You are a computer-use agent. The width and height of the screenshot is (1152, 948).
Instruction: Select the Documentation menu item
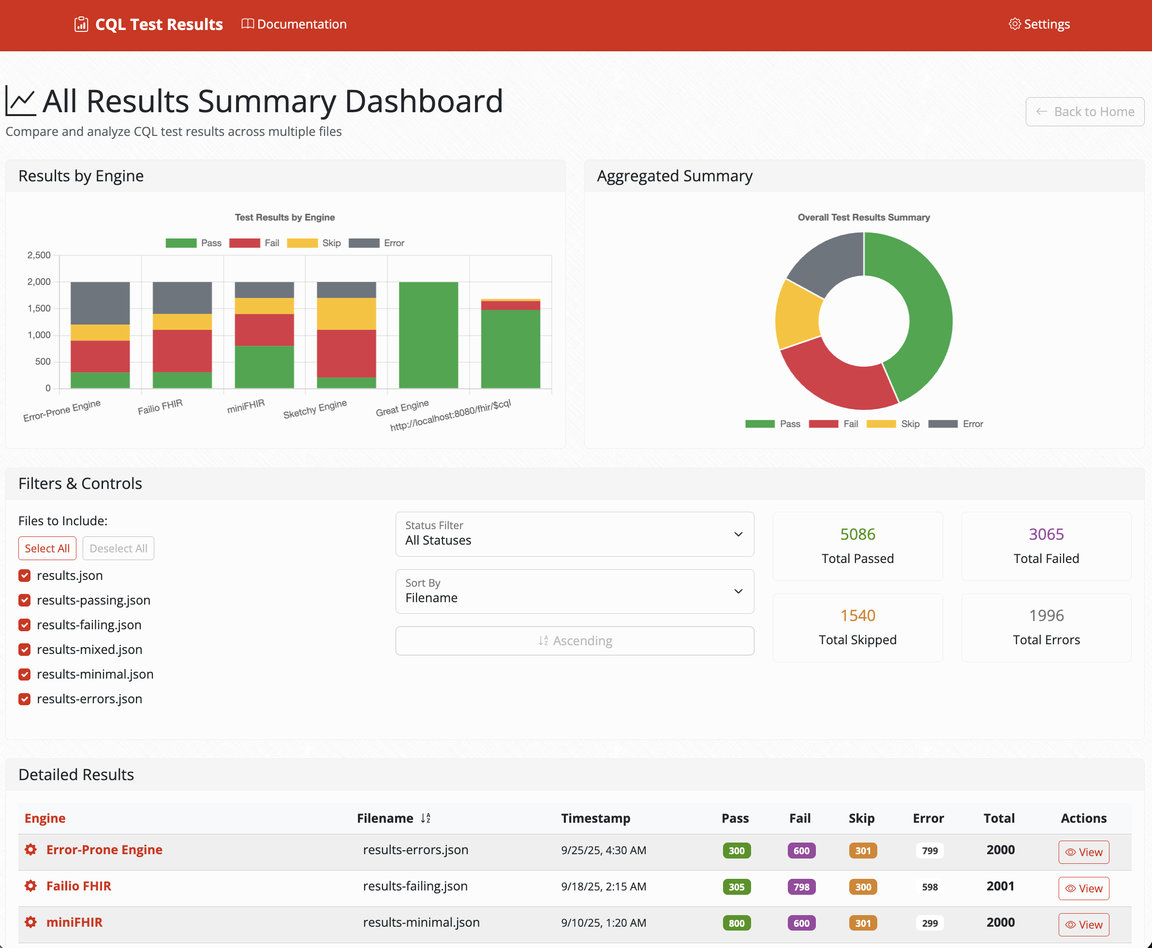tap(302, 24)
